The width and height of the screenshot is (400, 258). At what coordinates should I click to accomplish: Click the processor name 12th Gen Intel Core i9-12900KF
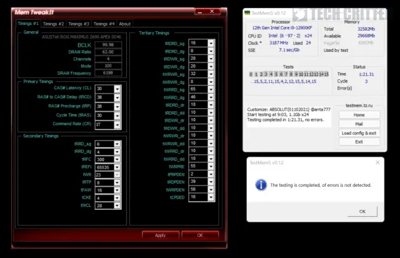pos(282,27)
